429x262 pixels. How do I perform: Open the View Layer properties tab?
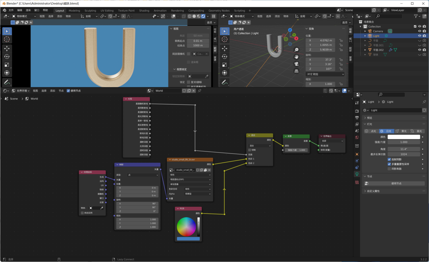[x=357, y=124]
